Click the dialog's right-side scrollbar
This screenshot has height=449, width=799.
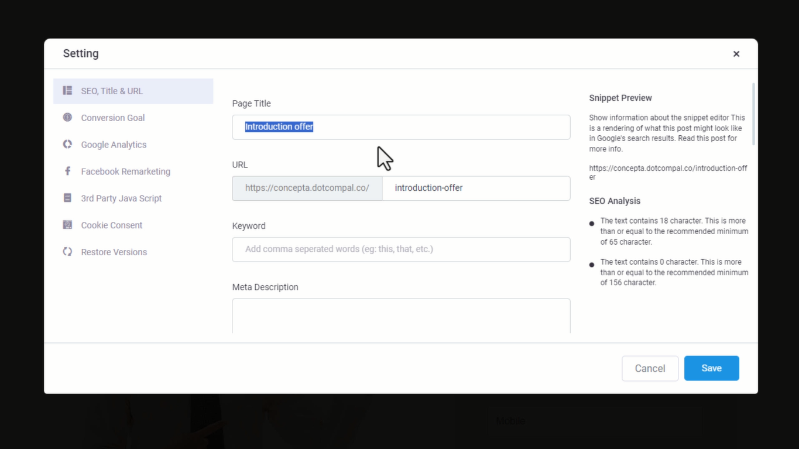753,114
